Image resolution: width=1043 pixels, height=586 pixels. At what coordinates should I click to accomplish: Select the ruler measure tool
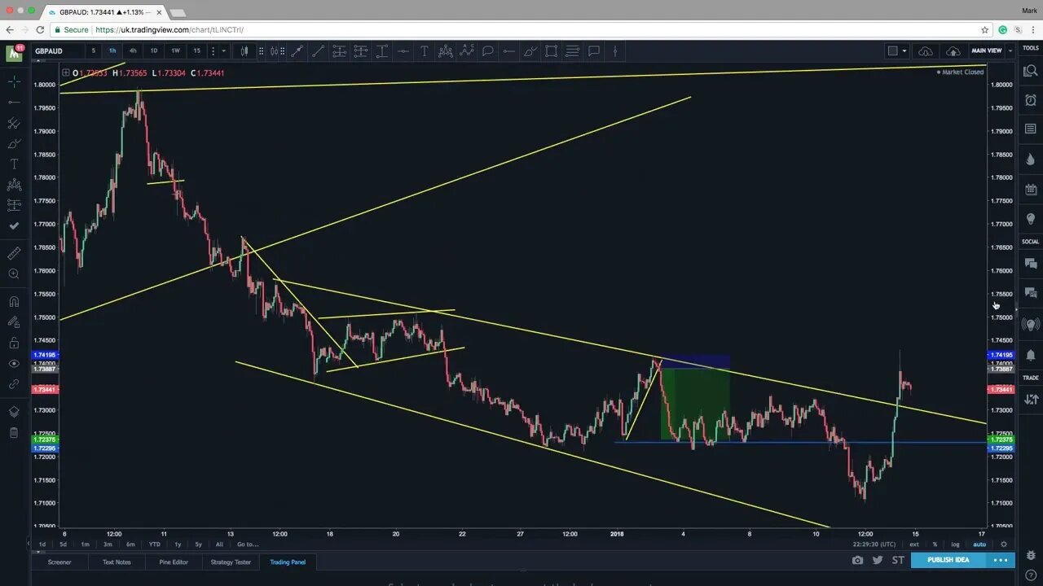pos(14,253)
